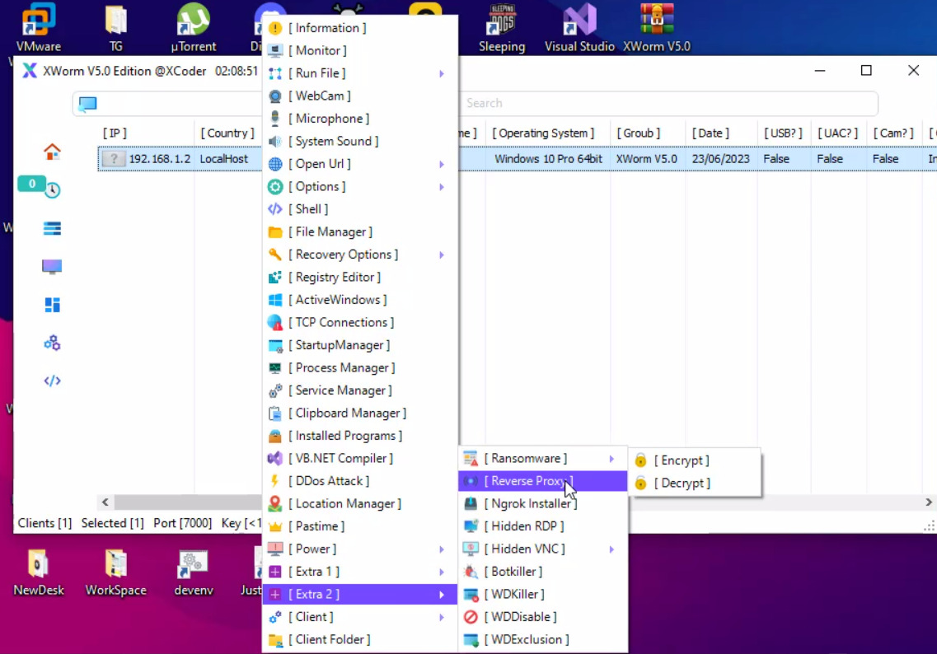
Task: Click the Windows 10 Pro 64bit cell
Action: pos(548,159)
